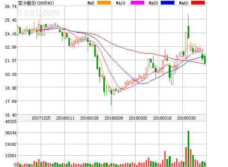This screenshot has width=228, height=167.
Task: Click the red MA60 legend swatch
Action: coord(198,3)
